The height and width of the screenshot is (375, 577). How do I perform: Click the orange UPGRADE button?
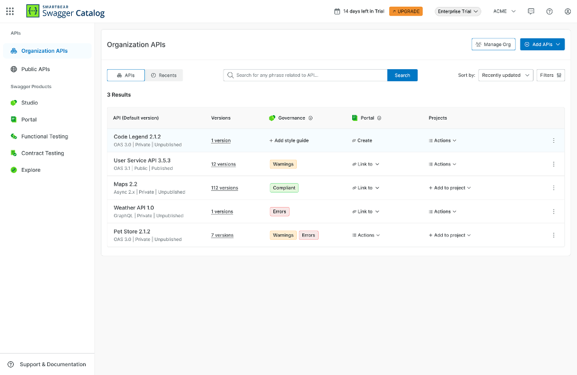(406, 11)
